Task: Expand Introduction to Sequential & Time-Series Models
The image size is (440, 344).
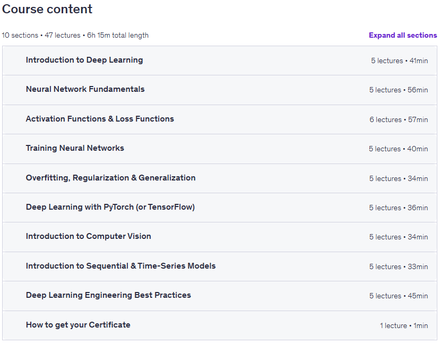Action: click(x=220, y=266)
